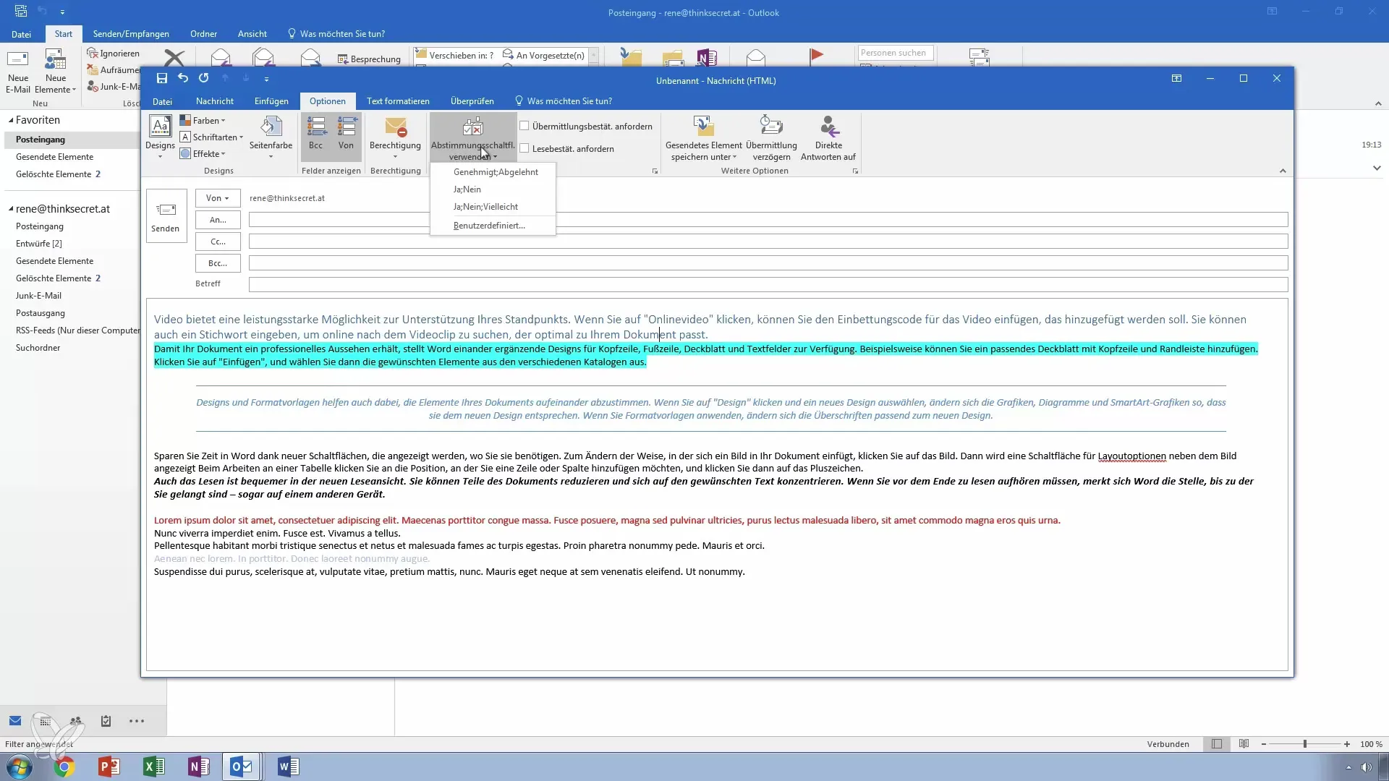
Task: Click the An... recipients button
Action: [218, 220]
